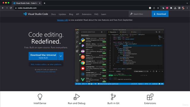Open the Docs menu item
This screenshot has width=190, height=107.
pos(53,14)
